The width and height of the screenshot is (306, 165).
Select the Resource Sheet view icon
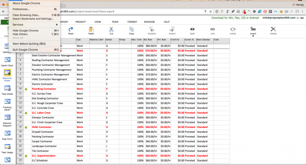point(7,73)
